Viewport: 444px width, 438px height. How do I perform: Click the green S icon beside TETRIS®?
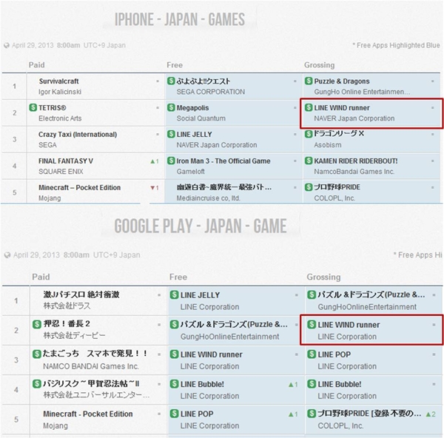pos(33,107)
